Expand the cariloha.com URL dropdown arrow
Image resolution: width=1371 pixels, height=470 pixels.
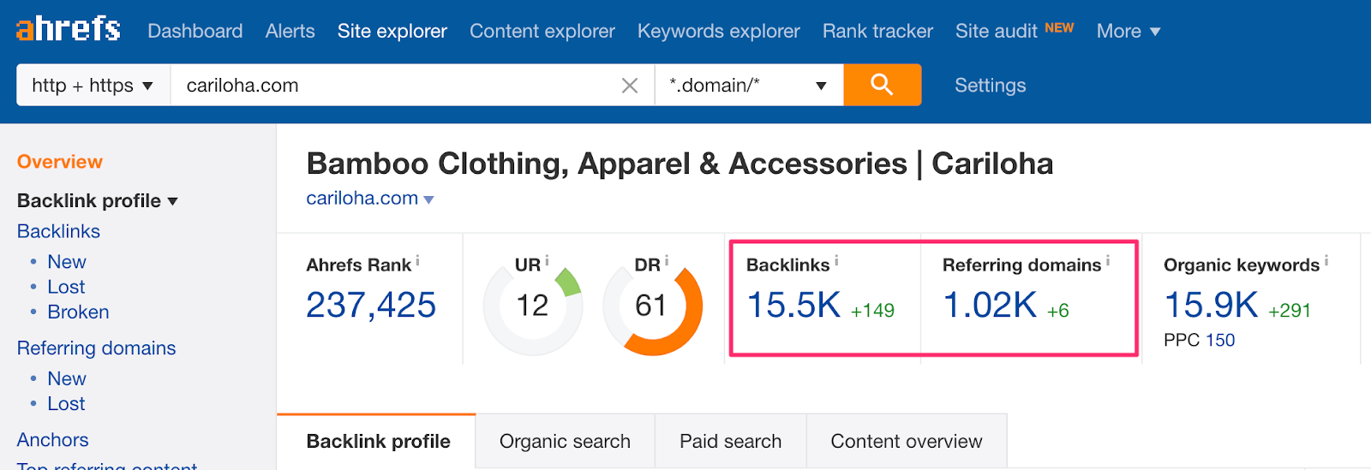[429, 199]
